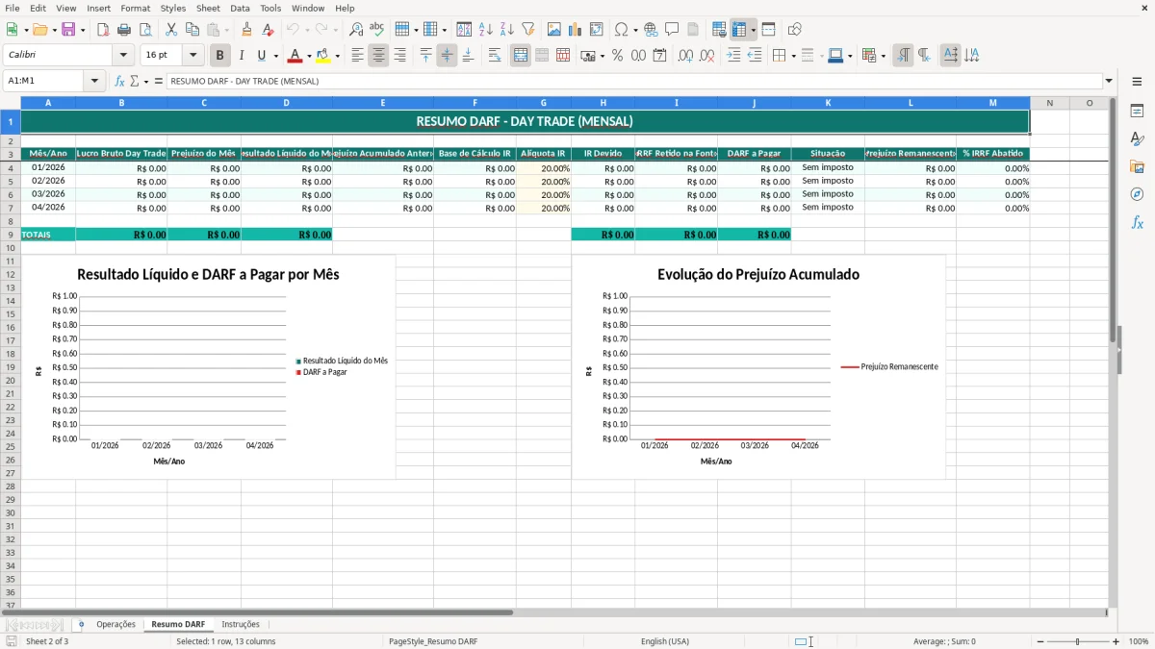Screen dimensions: 1155x649
Task: Click English (USA) language in status bar
Action: click(665, 641)
